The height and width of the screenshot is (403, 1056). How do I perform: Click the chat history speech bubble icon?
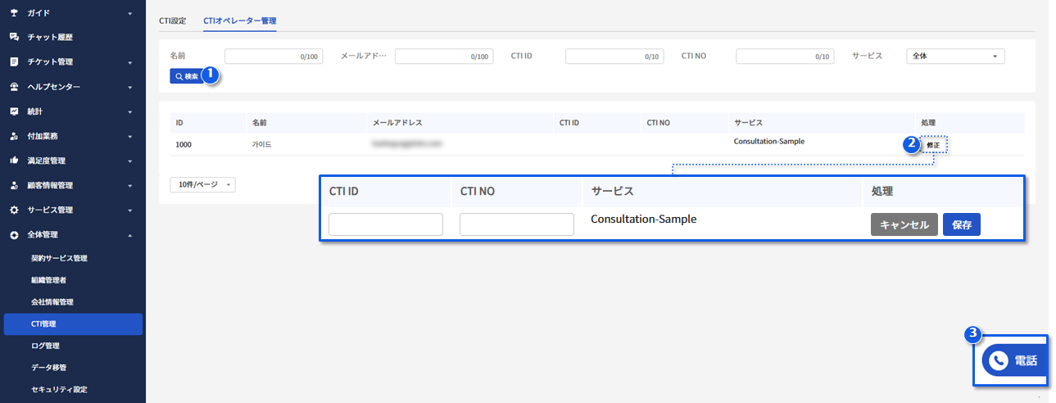(x=14, y=37)
